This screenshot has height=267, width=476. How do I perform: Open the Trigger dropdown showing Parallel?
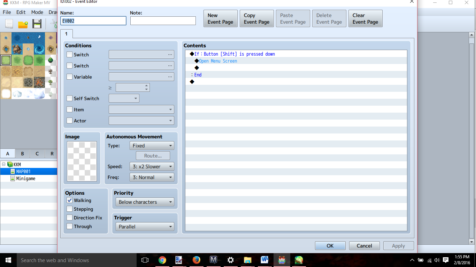click(x=145, y=227)
